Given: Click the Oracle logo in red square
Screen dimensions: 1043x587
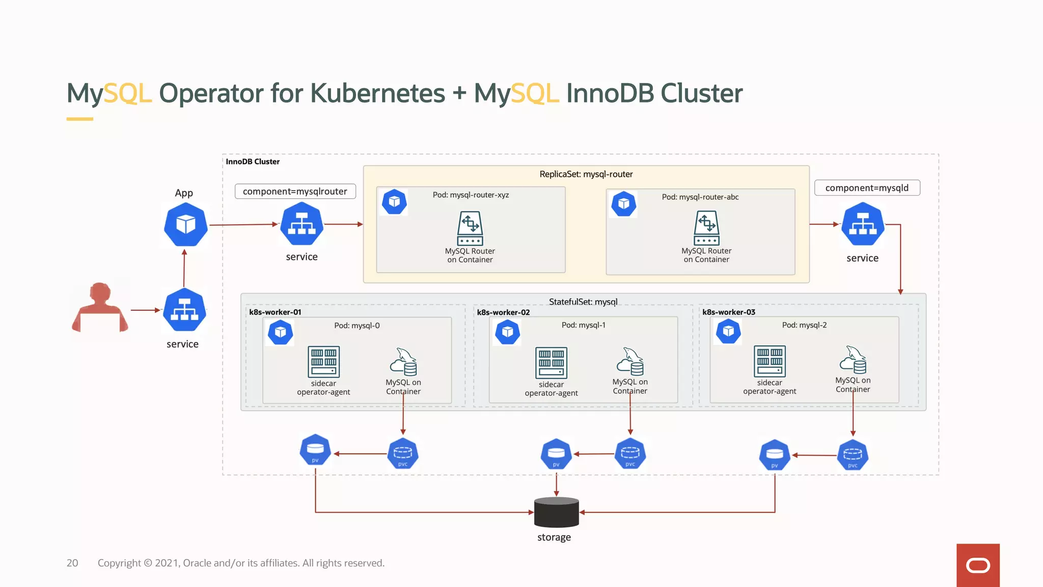Looking at the screenshot, I should pyautogui.click(x=978, y=565).
